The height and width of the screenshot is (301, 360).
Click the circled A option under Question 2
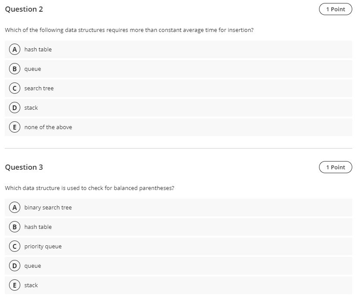[14, 49]
